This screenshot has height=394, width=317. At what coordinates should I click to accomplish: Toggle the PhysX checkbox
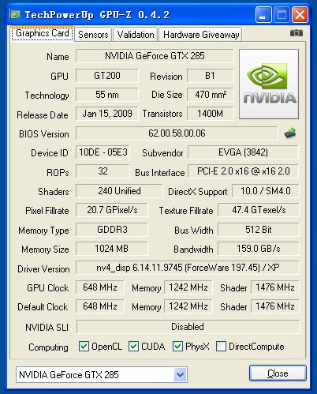point(177,347)
